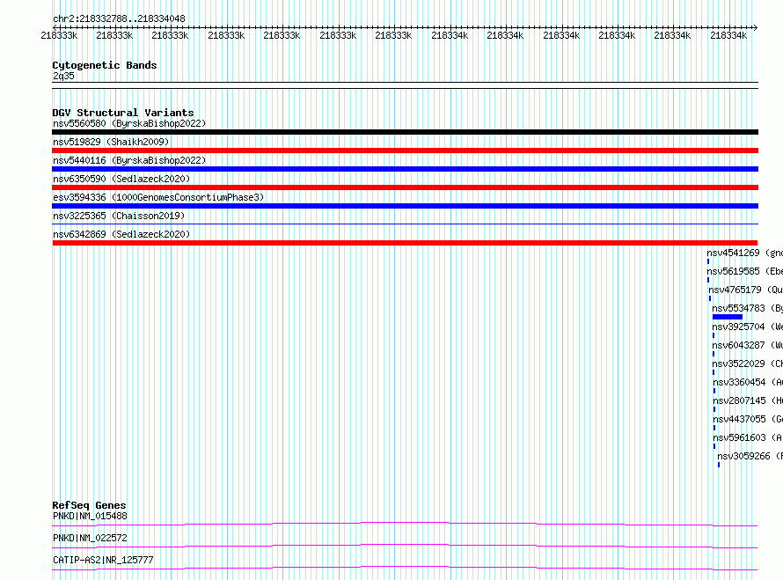Open nsv6342869 (Sedlazeck2020) variant label
Viewport: 783px width, 580px height.
tap(121, 234)
